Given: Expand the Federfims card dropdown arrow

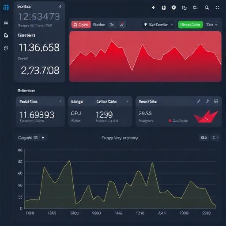Looking at the screenshot, I should coord(60,102).
